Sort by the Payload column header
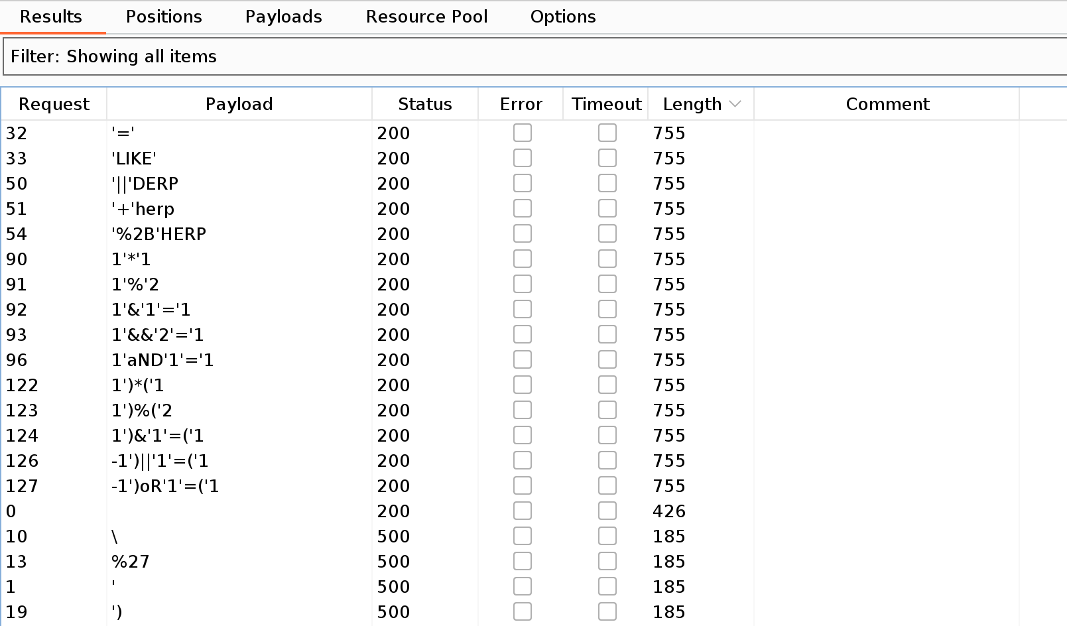This screenshot has height=626, width=1067. tap(239, 104)
